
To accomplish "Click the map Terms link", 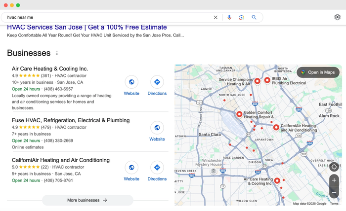I will [x=334, y=204].
